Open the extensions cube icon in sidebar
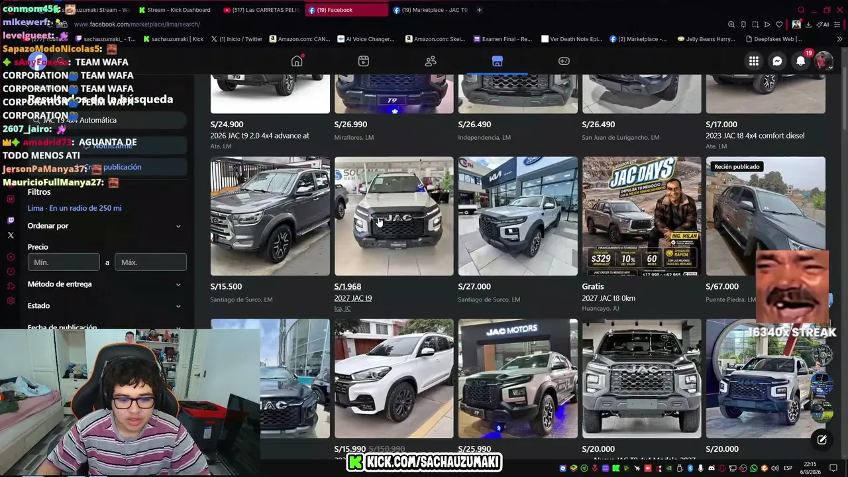Image resolution: width=848 pixels, height=477 pixels. (11, 286)
